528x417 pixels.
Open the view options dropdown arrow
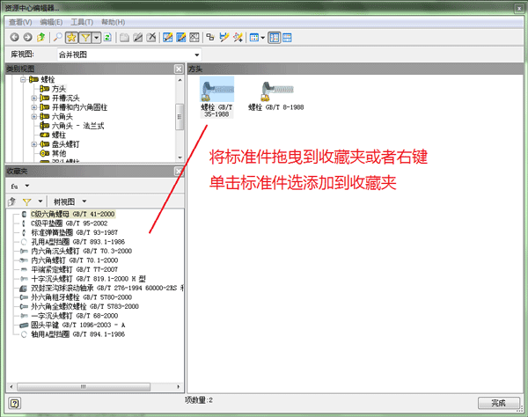(262, 37)
